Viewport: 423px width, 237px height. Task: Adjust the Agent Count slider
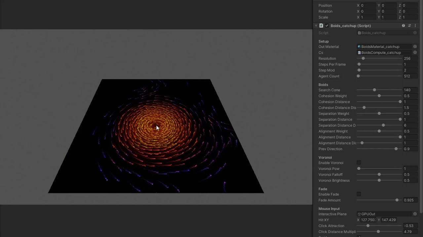point(379,76)
